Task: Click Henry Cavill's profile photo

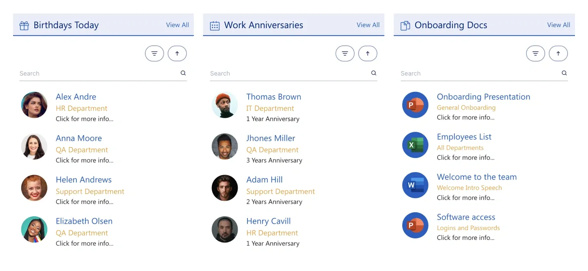Action: coord(225,229)
